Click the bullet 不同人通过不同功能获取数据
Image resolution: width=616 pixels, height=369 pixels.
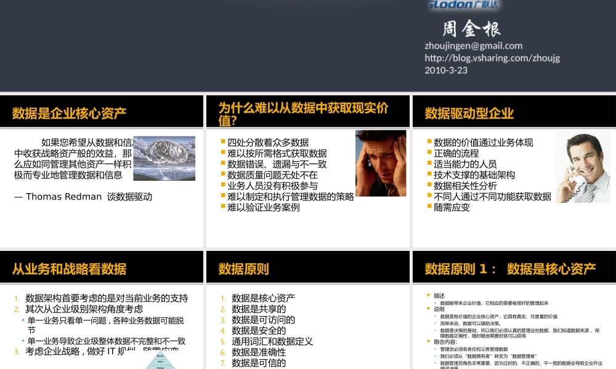tap(492, 197)
